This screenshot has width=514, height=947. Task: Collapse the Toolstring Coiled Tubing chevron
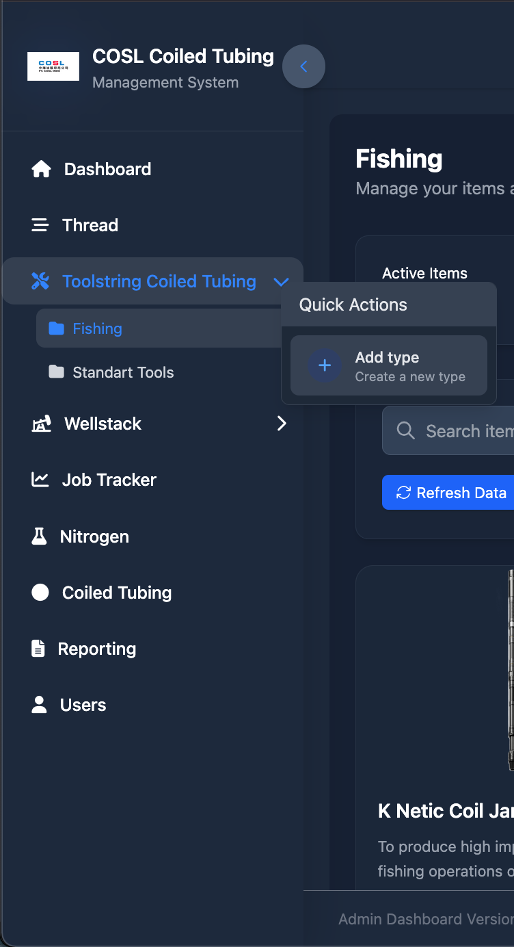click(282, 281)
